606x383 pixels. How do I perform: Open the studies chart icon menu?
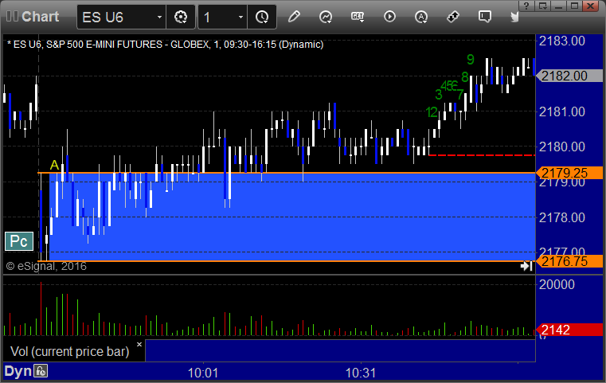326,17
